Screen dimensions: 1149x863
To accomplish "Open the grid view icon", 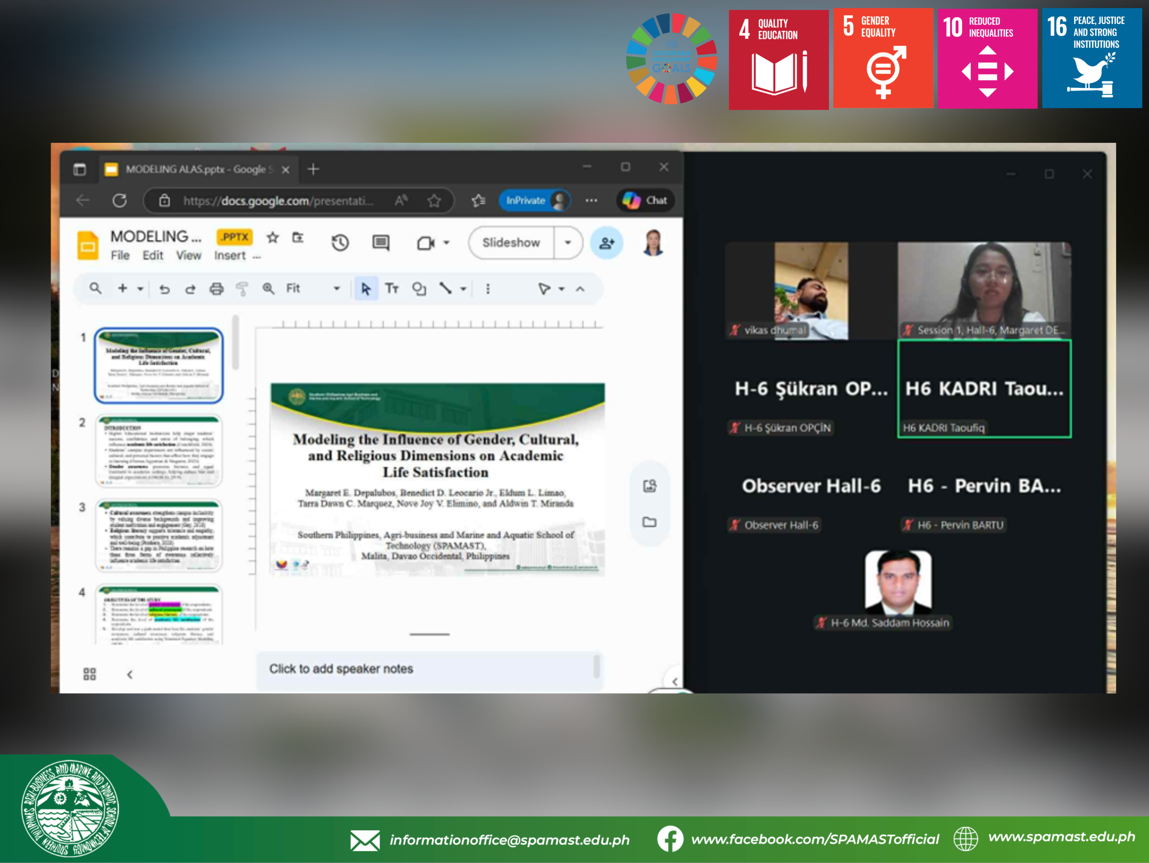I will point(89,674).
